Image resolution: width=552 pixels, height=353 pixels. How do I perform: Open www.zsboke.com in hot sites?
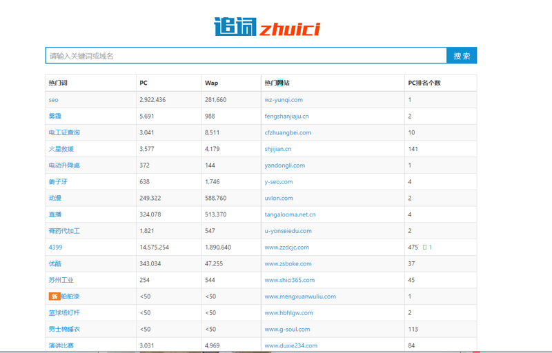288,264
